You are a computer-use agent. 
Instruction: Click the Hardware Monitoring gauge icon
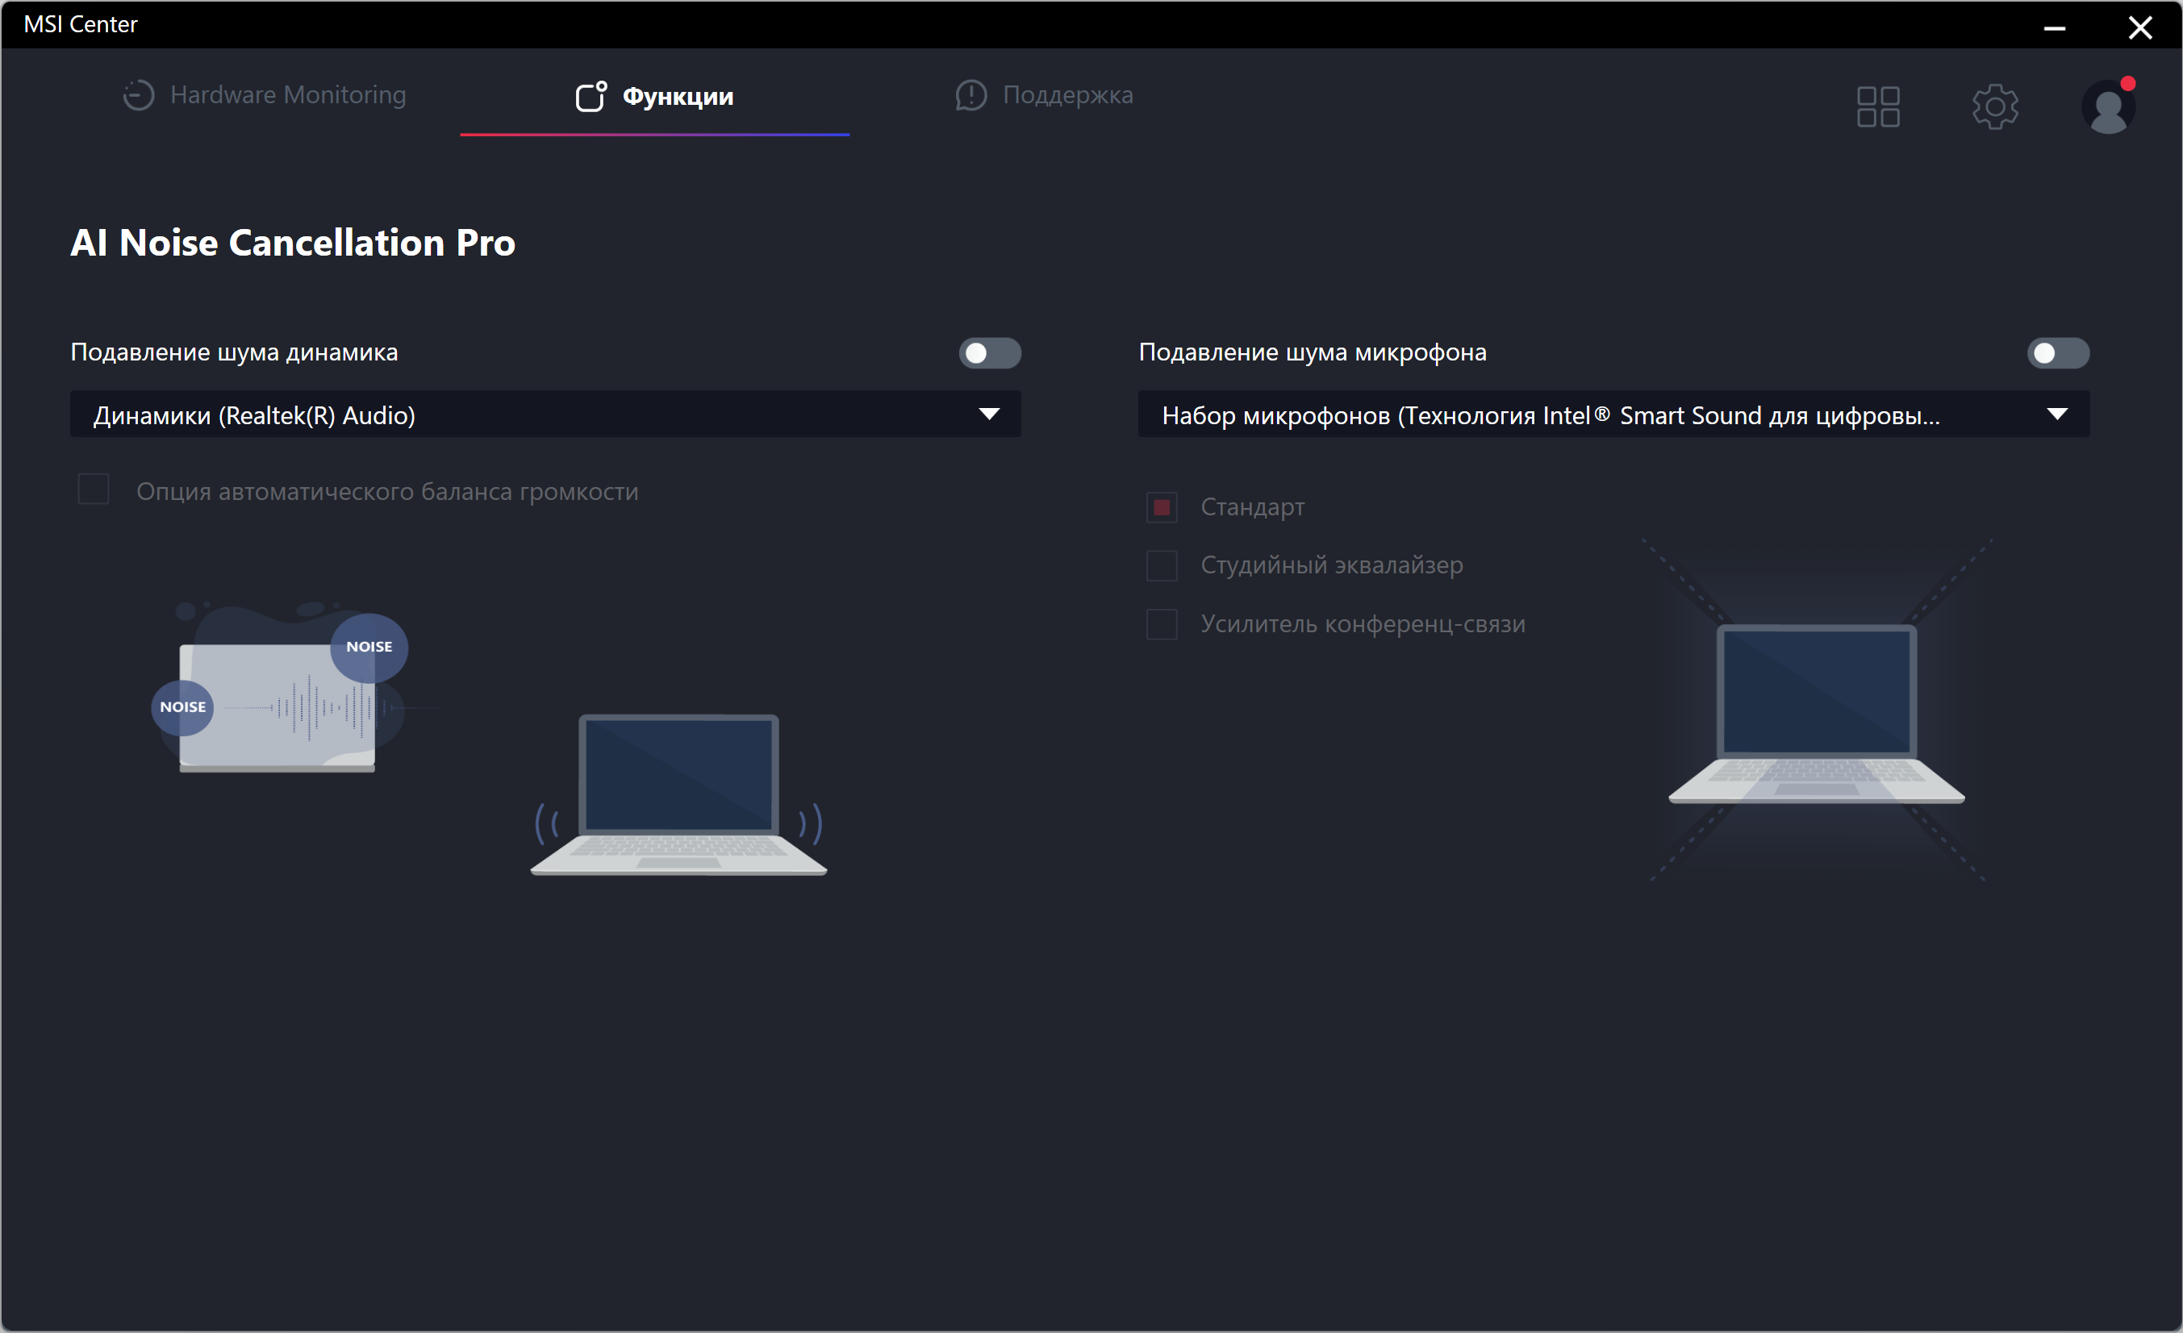pyautogui.click(x=138, y=95)
